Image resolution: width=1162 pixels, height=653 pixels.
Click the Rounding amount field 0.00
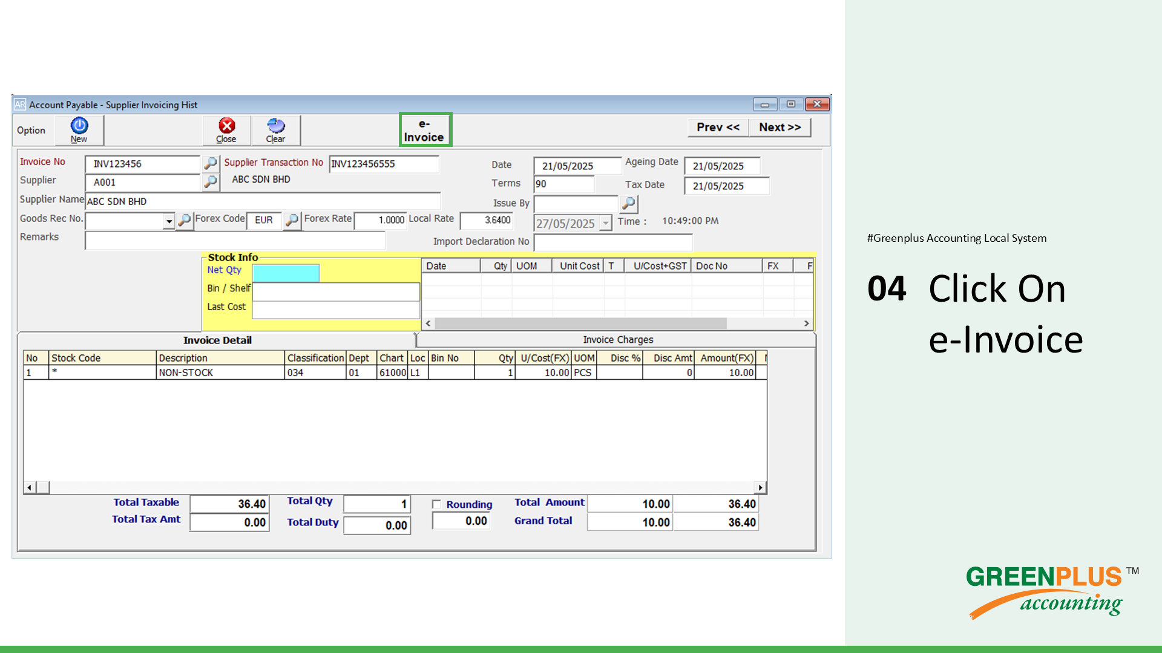[x=461, y=521]
